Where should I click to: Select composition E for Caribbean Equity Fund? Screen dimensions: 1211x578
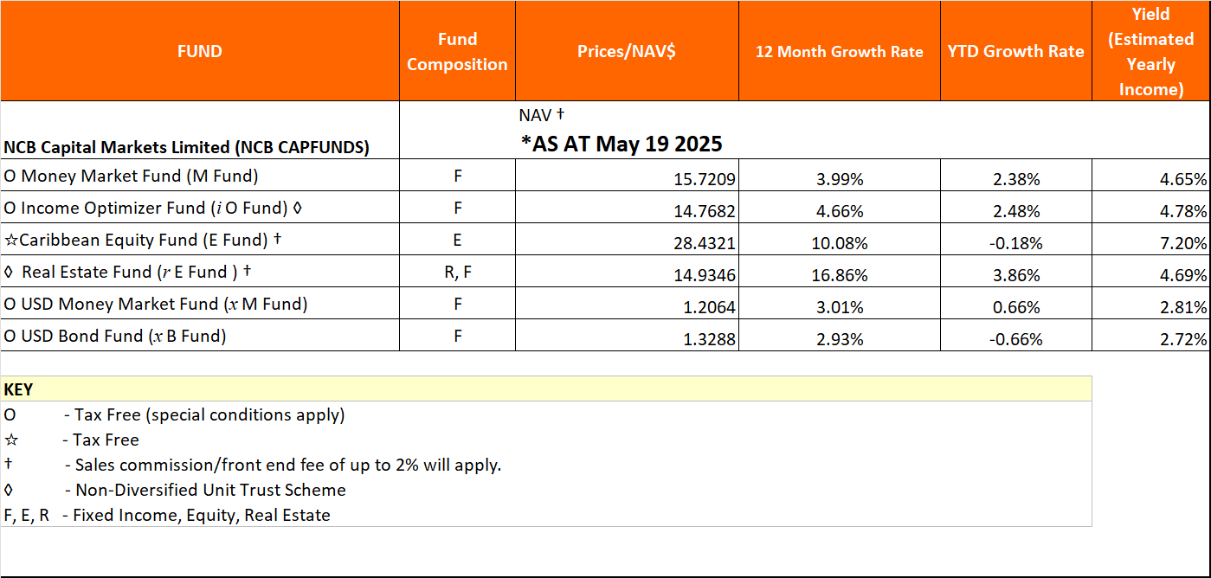tap(457, 240)
